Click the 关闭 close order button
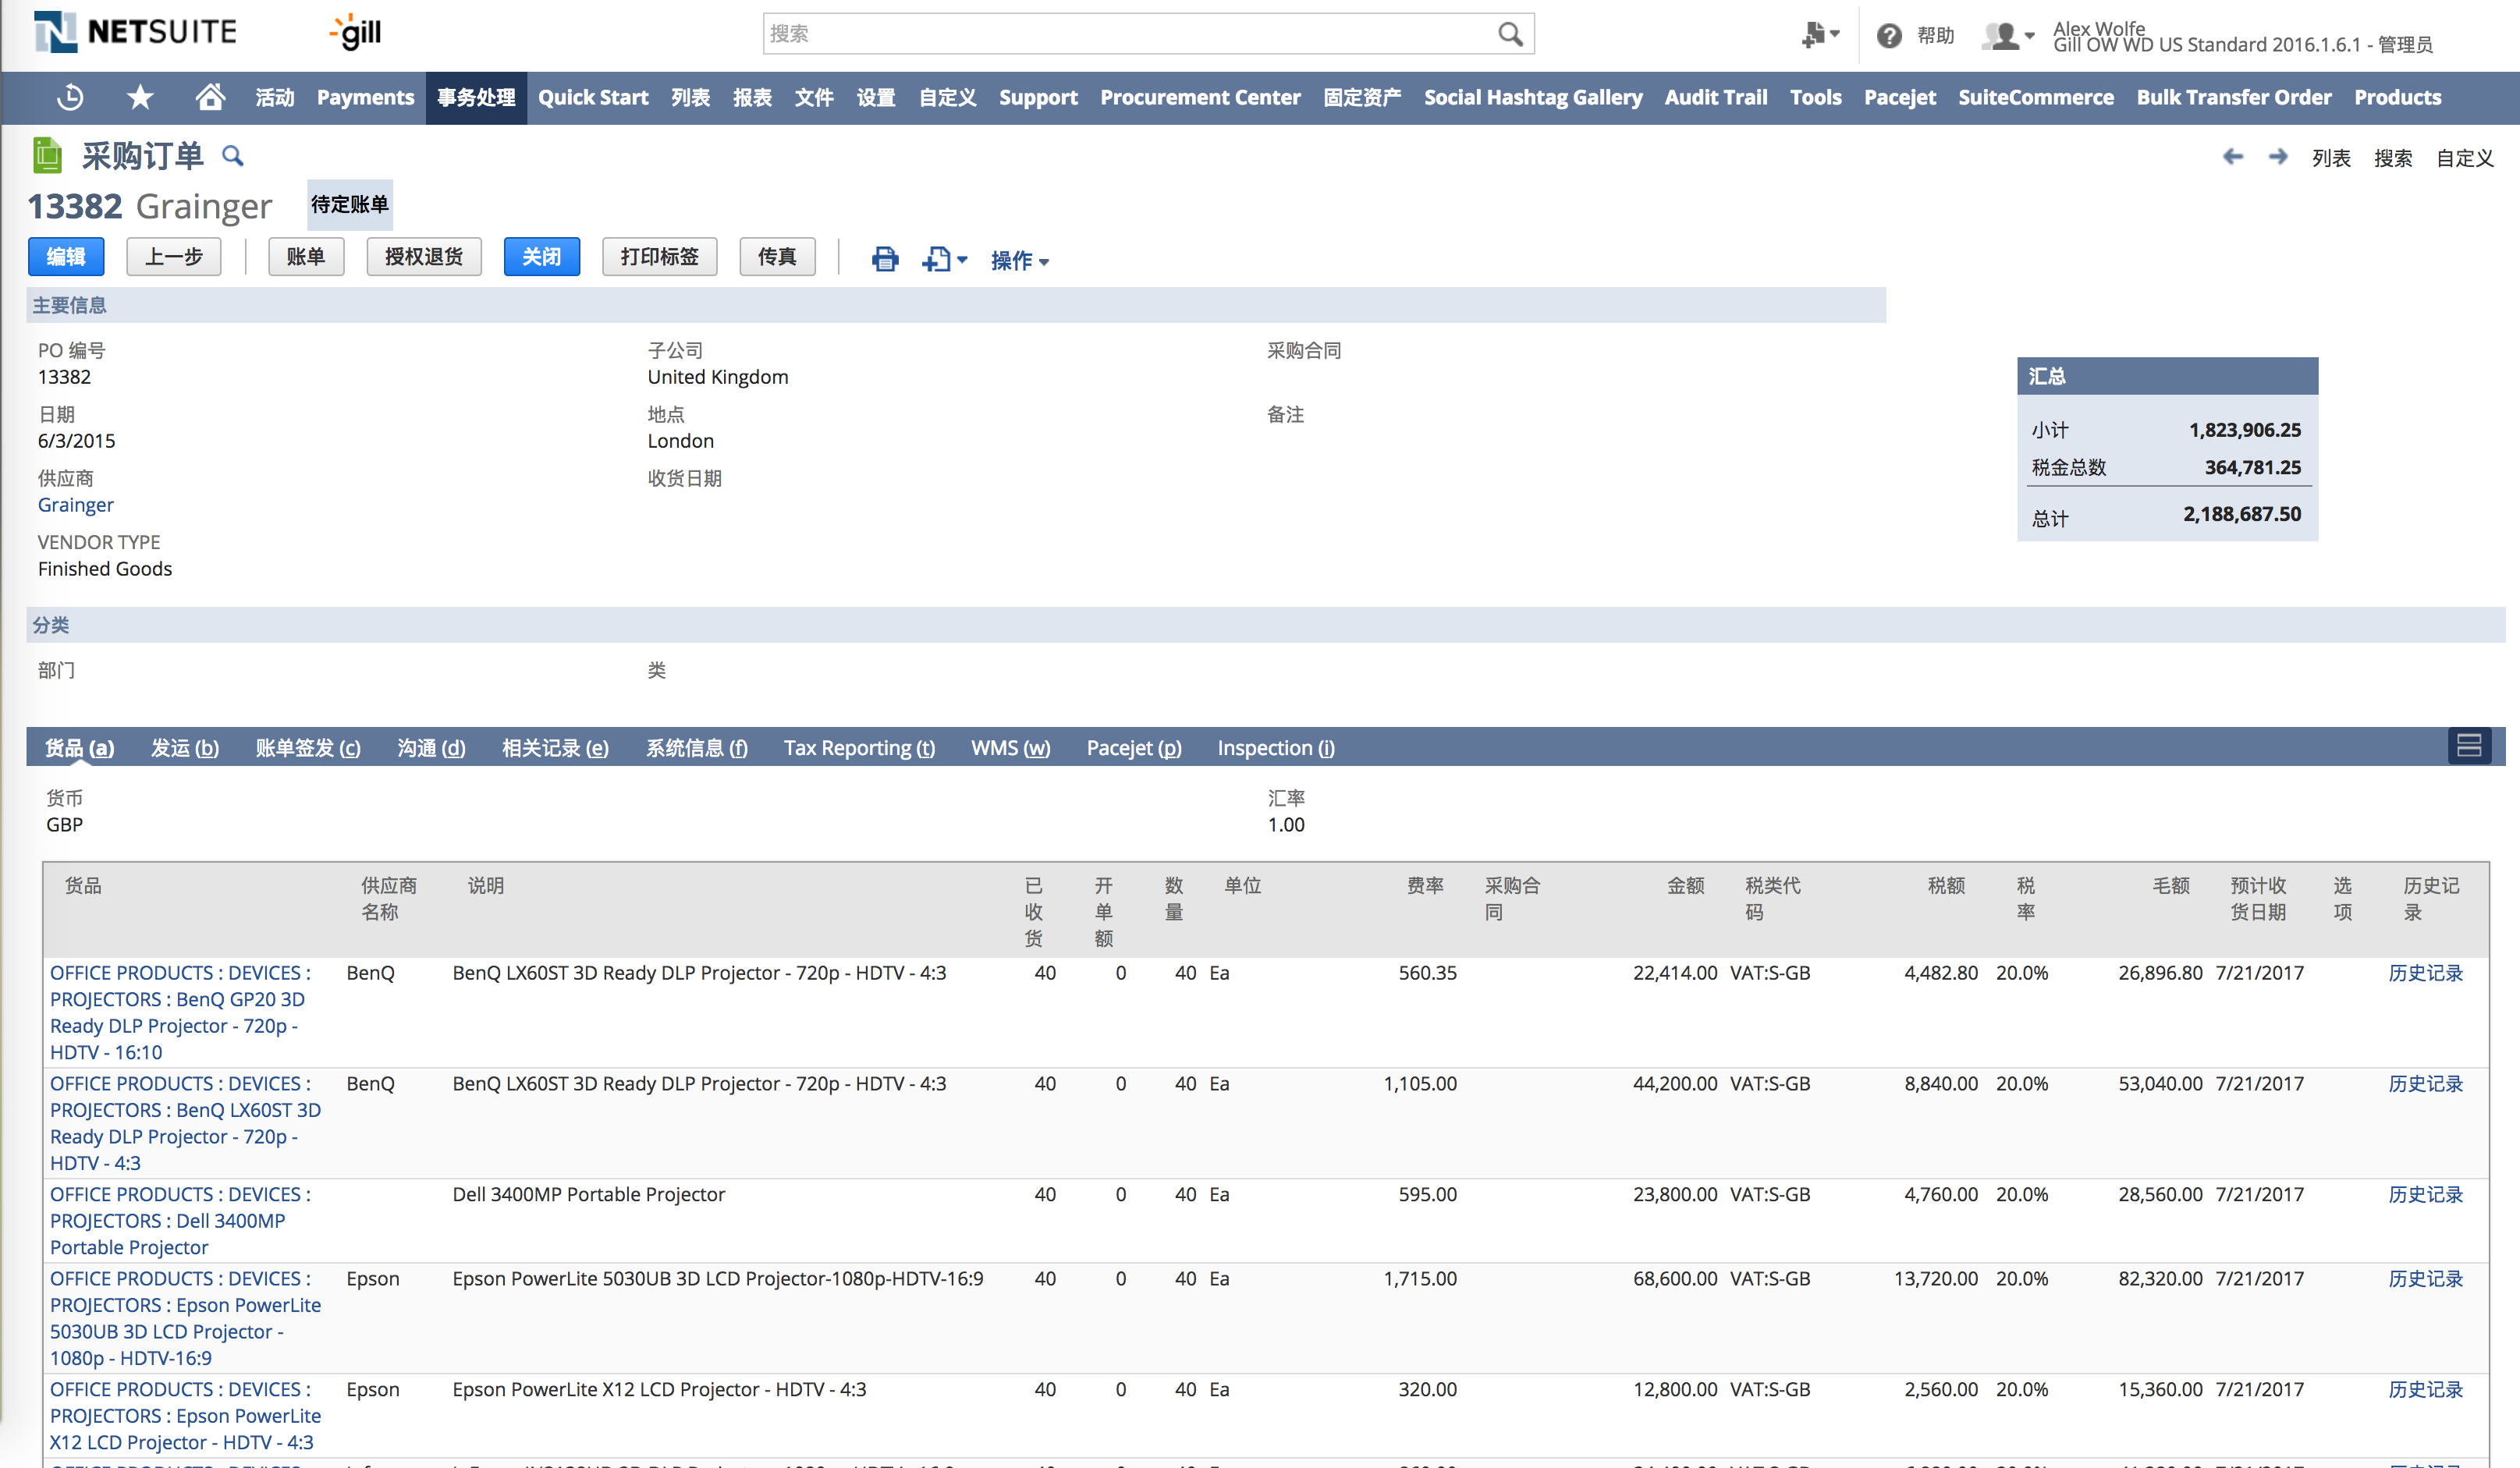The height and width of the screenshot is (1468, 2520). [x=541, y=257]
